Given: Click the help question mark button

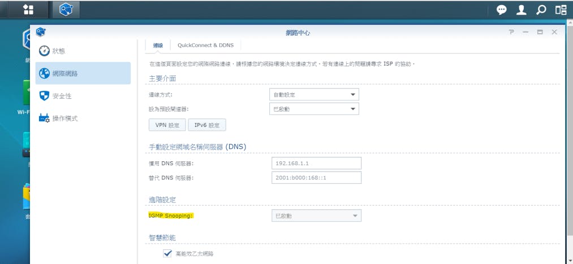Looking at the screenshot, I should [x=511, y=32].
